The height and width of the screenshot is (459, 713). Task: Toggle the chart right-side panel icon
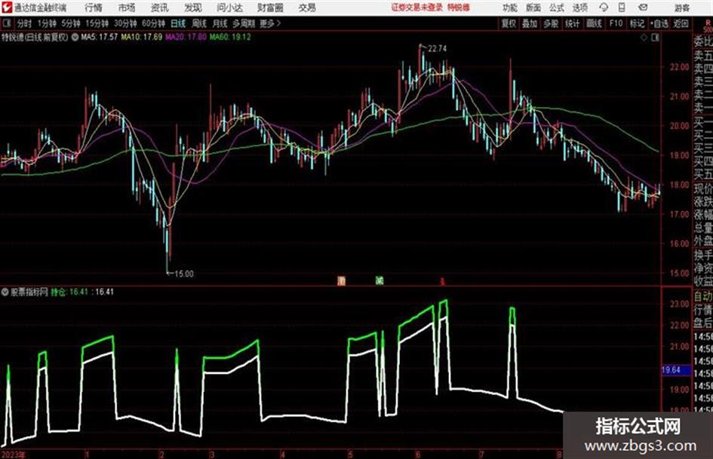pos(655,38)
